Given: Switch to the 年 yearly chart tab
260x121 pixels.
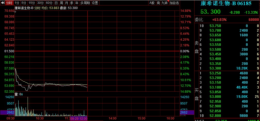Looking at the screenshot, I should 77,3.
